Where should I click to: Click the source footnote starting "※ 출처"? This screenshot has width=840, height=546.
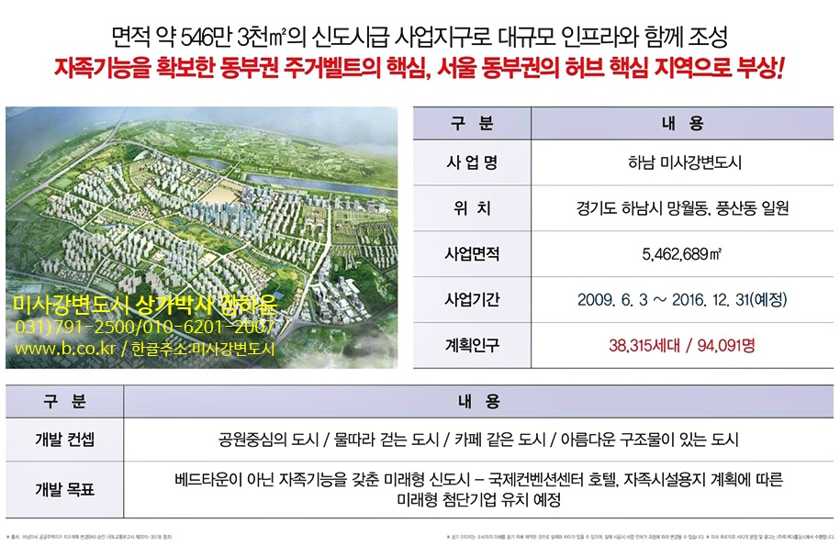tap(89, 536)
